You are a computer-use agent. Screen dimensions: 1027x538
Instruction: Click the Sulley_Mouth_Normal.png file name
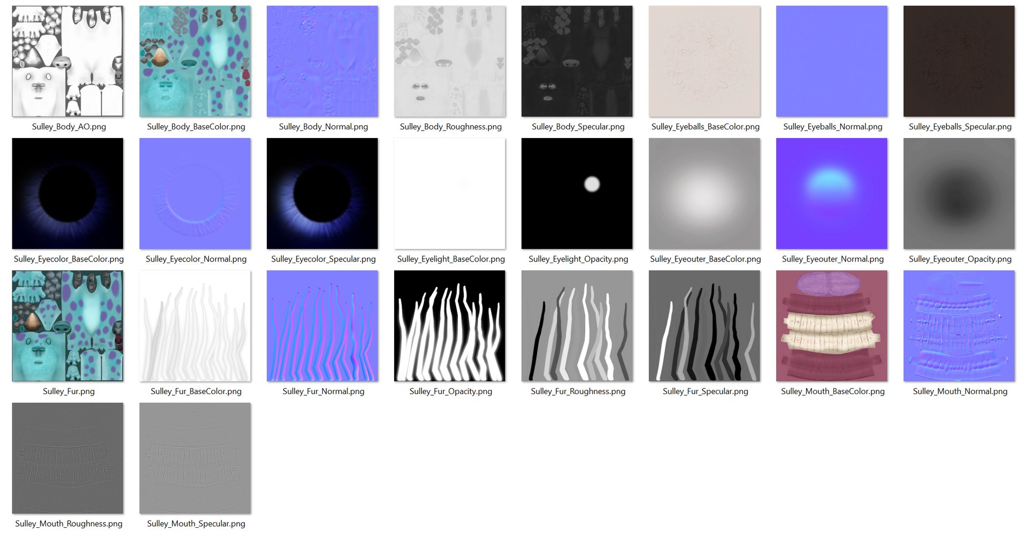point(960,391)
